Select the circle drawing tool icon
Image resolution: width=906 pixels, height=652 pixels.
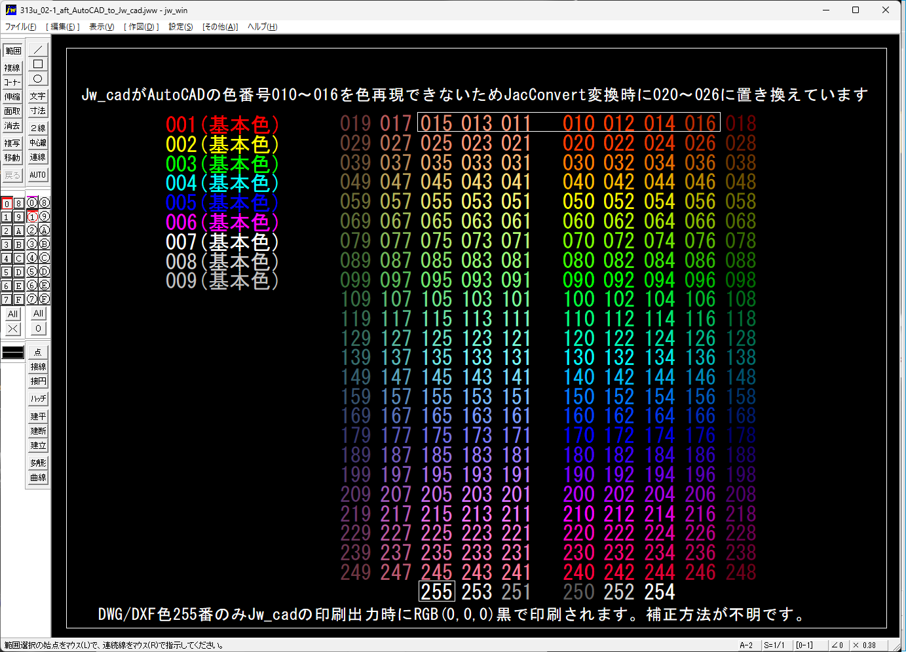[x=38, y=79]
